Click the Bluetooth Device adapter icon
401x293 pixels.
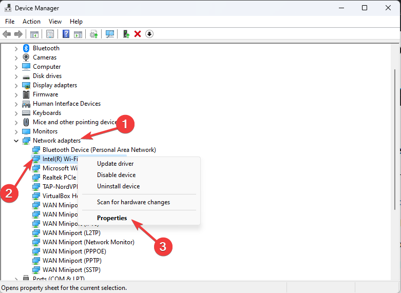point(36,150)
